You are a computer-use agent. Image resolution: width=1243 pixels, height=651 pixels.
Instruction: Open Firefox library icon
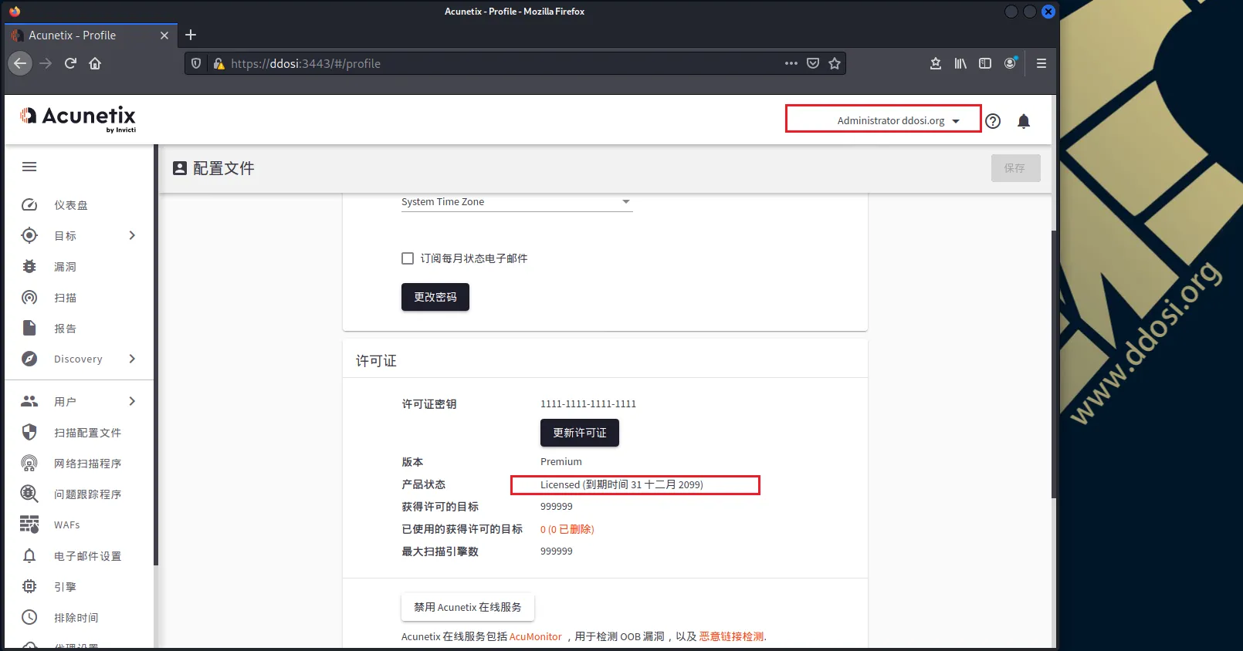click(x=960, y=63)
